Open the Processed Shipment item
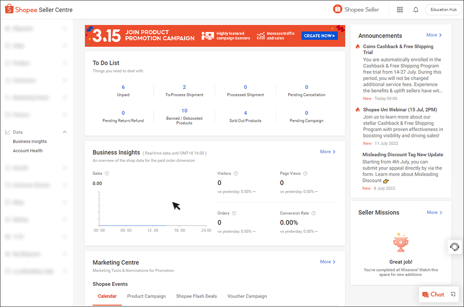Image resolution: width=464 pixels, height=307 pixels. tap(245, 91)
